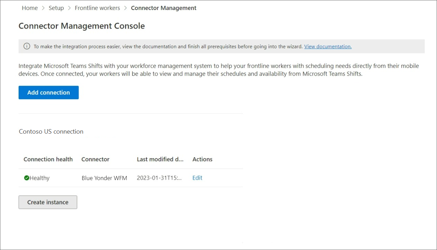Click the 2023-01-31 last modified date cell
Image resolution: width=437 pixels, height=250 pixels.
coord(159,178)
